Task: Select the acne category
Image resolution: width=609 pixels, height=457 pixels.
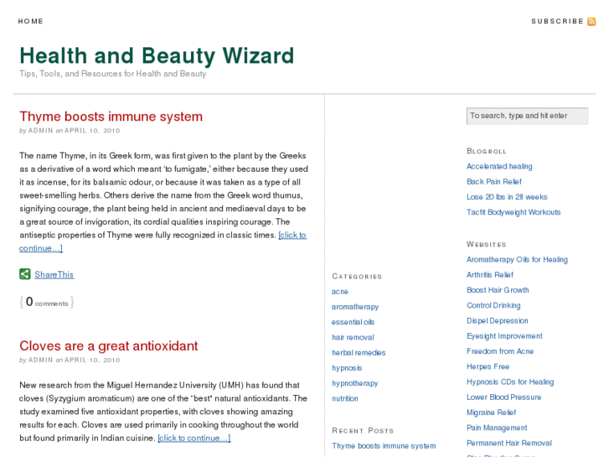Action: [x=340, y=292]
